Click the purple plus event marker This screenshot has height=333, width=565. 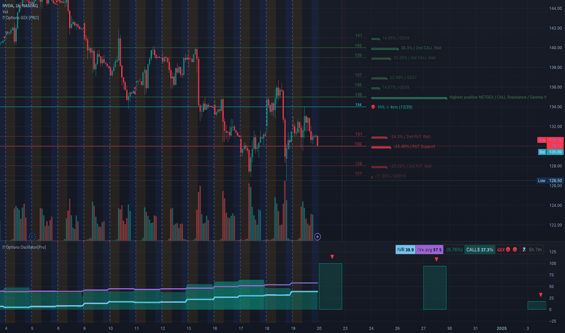pyautogui.click(x=318, y=237)
